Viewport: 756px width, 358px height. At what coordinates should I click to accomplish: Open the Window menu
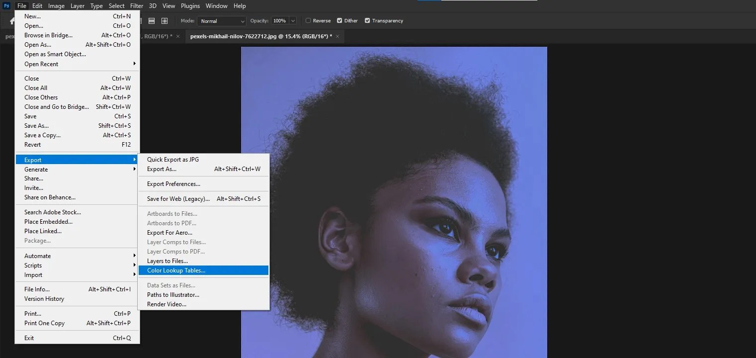[216, 5]
